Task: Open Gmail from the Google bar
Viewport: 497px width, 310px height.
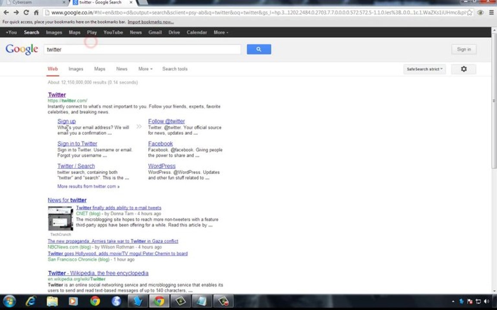Action: tap(155, 32)
